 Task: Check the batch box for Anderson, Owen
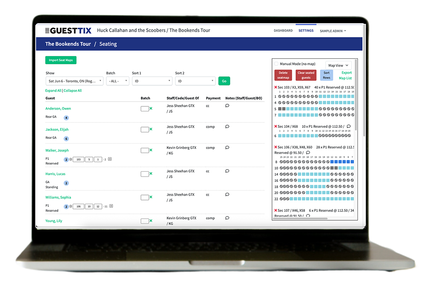point(144,108)
